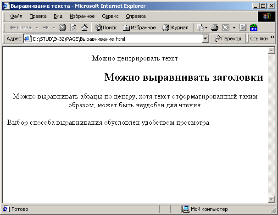Click the Edit page document icon
Viewport: 278px width, 215px height.
pyautogui.click(x=243, y=28)
